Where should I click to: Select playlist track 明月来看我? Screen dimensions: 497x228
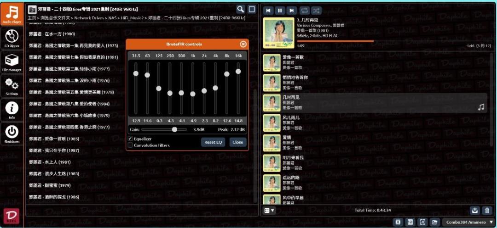coord(375,163)
